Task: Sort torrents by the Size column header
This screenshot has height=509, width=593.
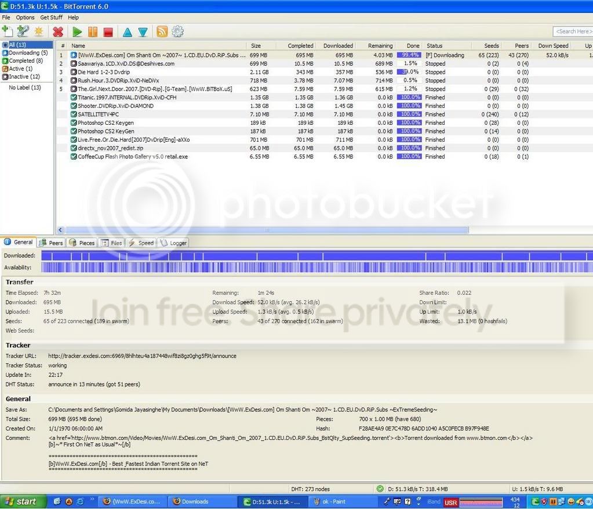Action: pos(261,45)
